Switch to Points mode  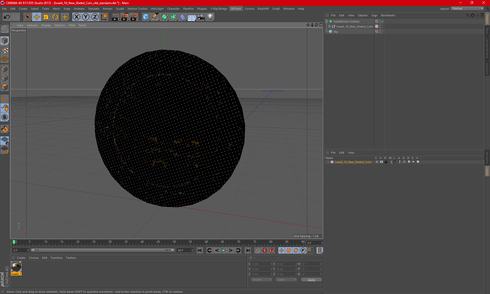5,69
